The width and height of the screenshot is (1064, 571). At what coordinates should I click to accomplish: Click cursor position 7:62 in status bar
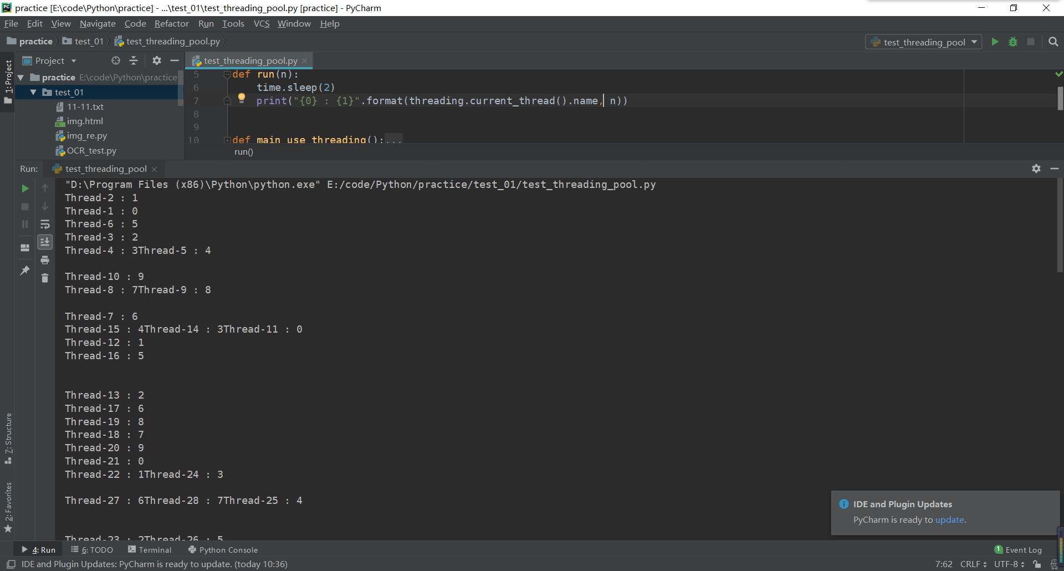tap(944, 564)
